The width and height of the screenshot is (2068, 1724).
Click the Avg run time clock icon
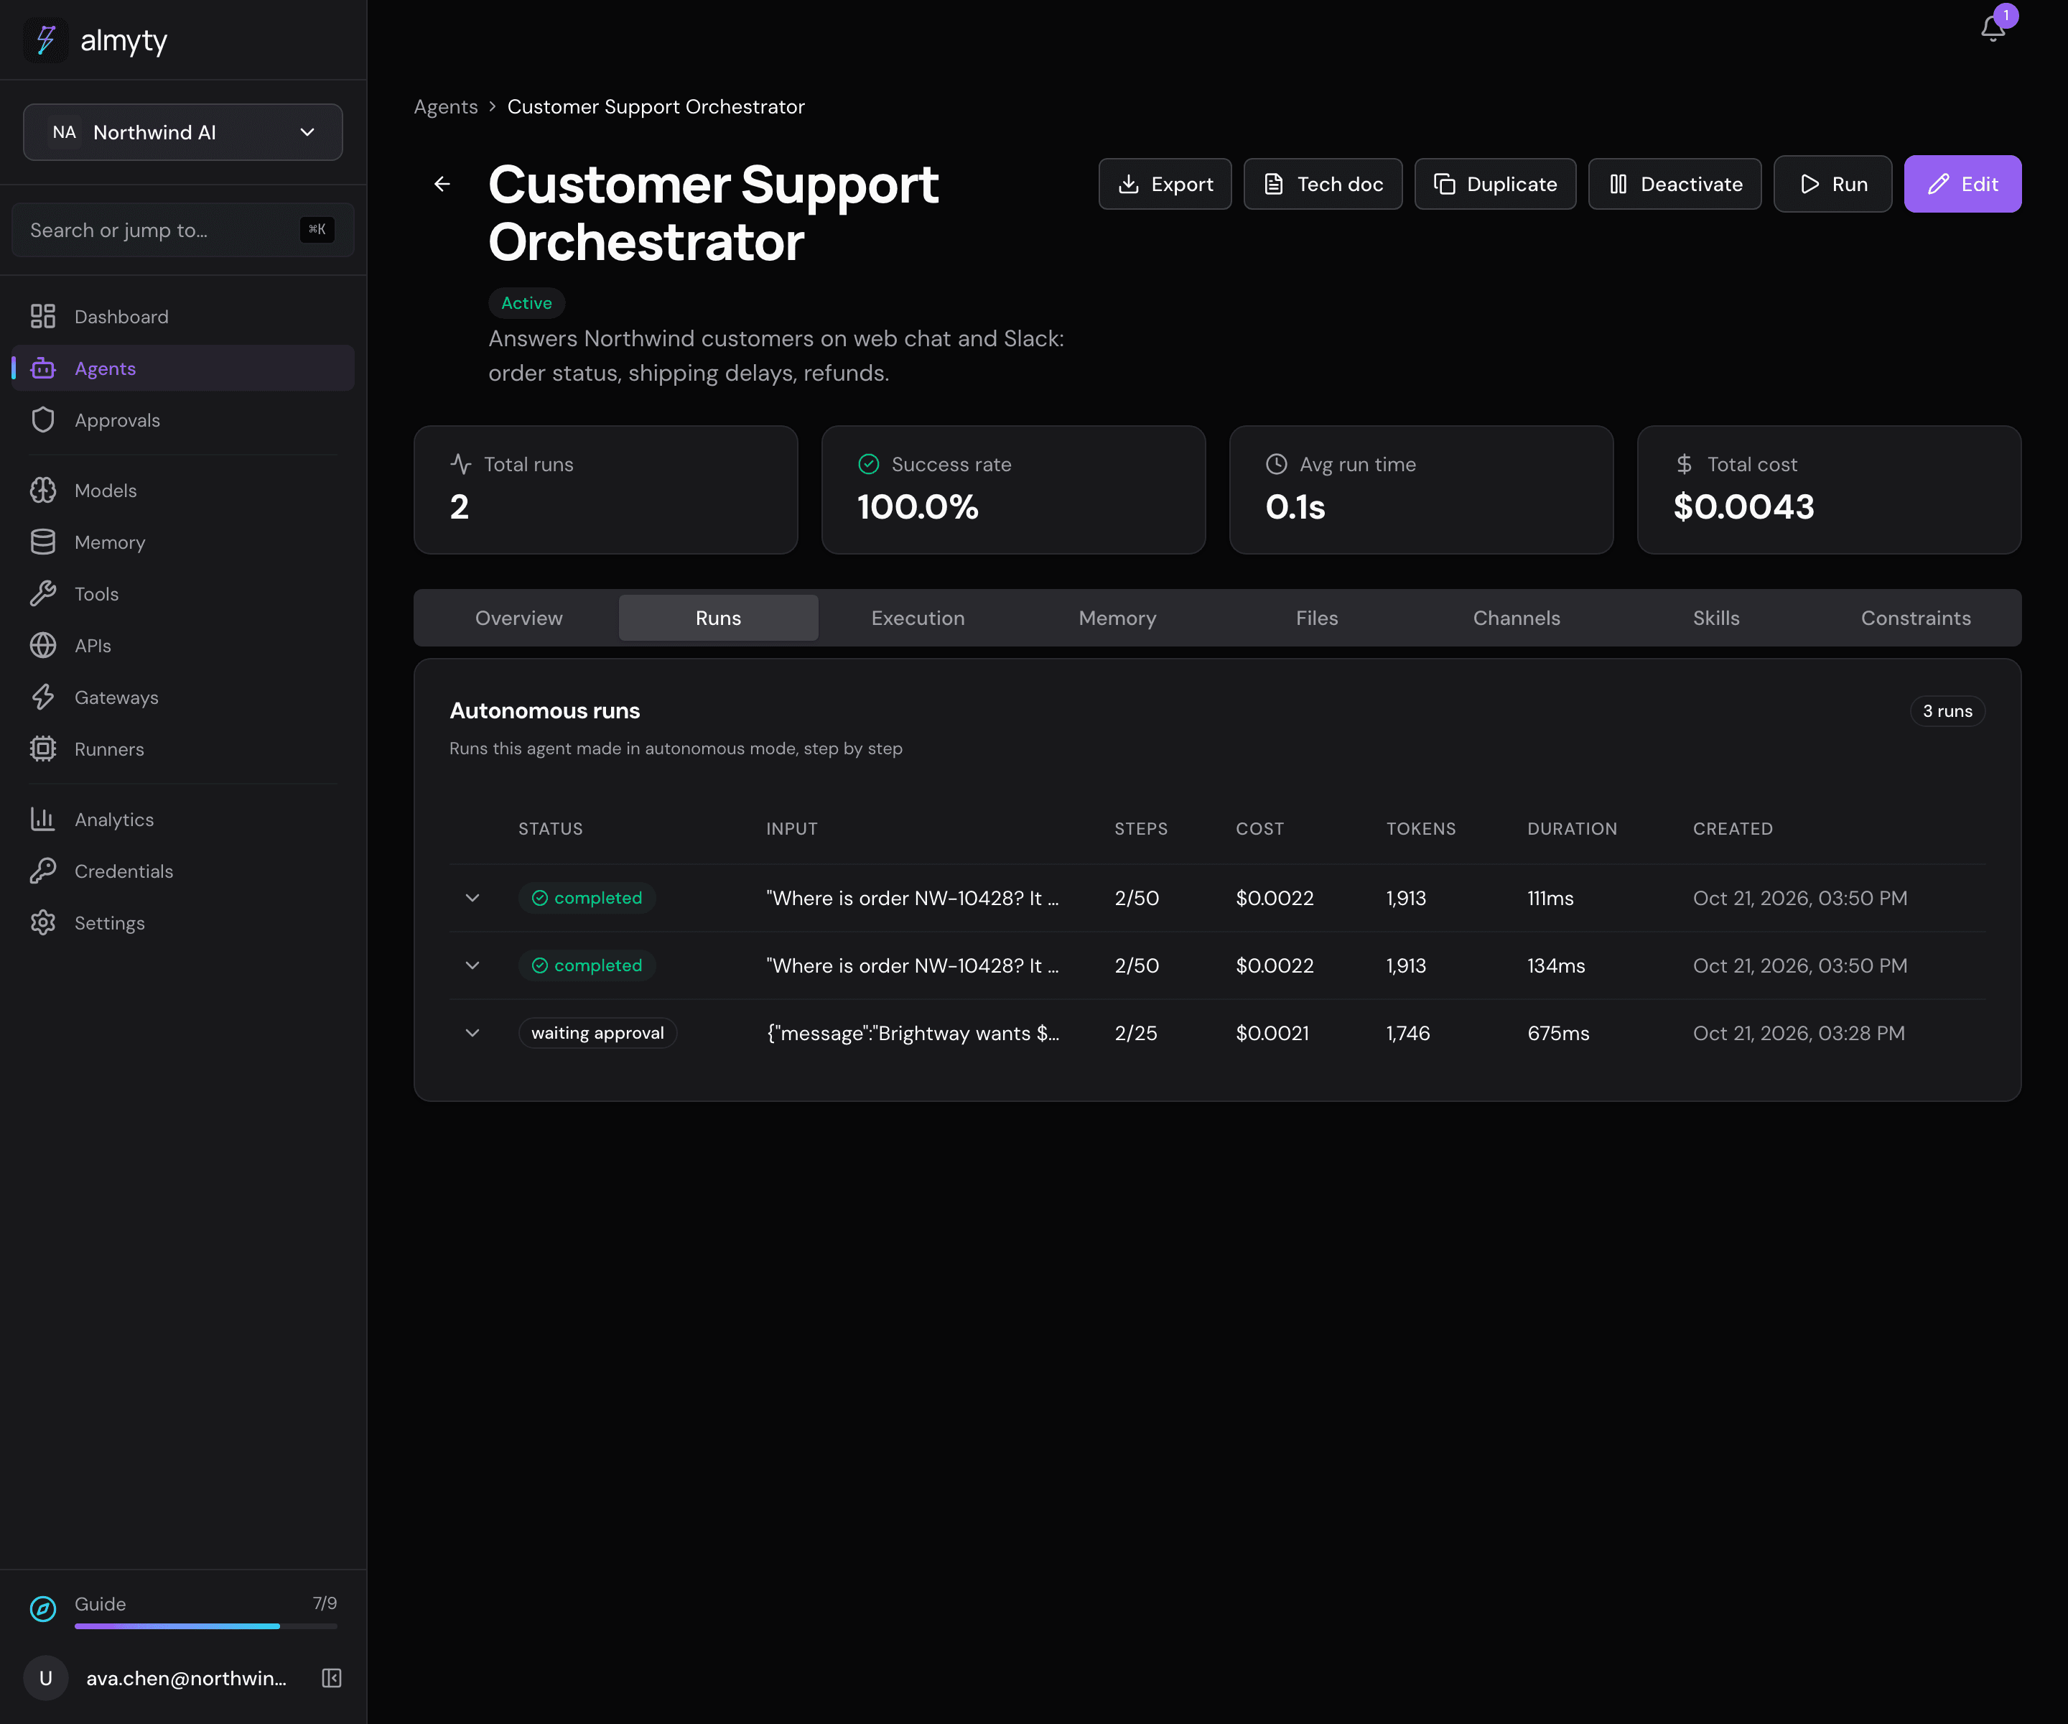[1276, 464]
